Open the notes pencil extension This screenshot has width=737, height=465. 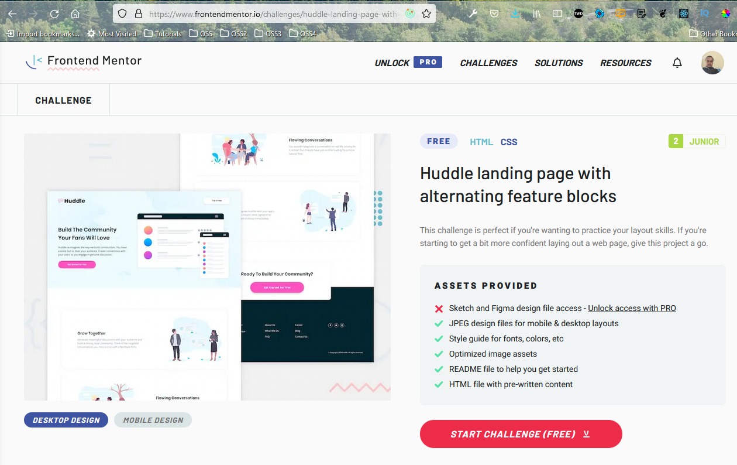click(x=642, y=13)
